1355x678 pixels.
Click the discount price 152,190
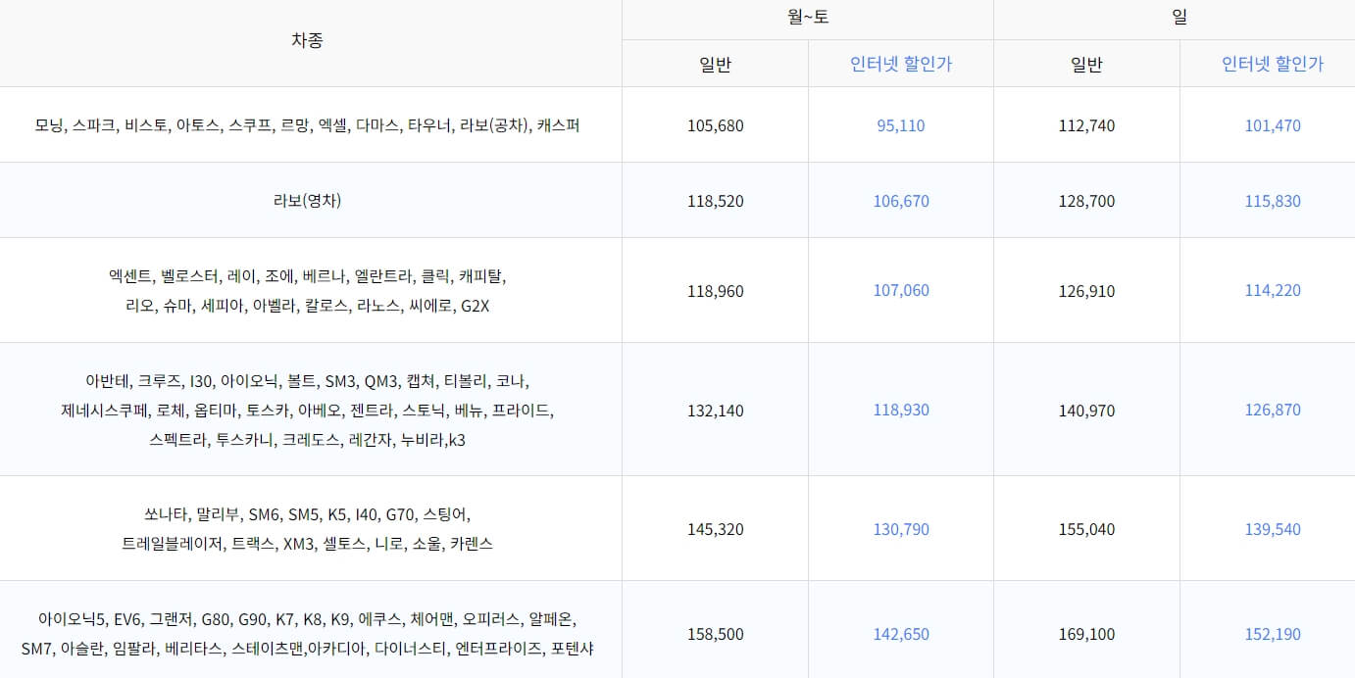tap(1273, 634)
